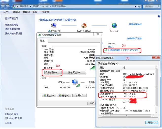The height and width of the screenshot is (129, 162).
Task: Close the 网络连接详细信息 dialog with X
Action: [156, 57]
